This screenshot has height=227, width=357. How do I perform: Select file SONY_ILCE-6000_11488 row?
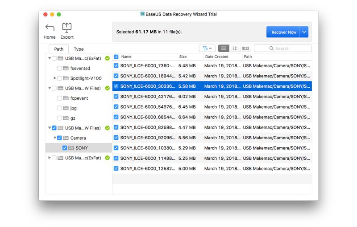[212, 158]
